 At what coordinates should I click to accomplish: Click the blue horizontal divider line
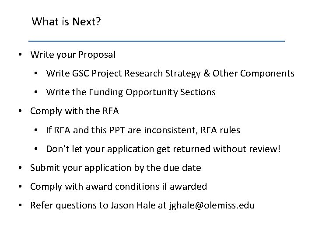pyautogui.click(x=157, y=41)
